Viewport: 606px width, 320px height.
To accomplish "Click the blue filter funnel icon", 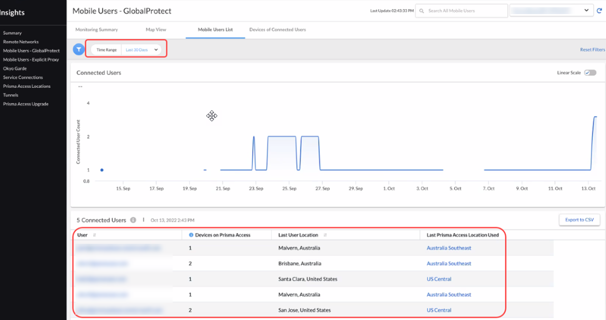I will point(78,50).
